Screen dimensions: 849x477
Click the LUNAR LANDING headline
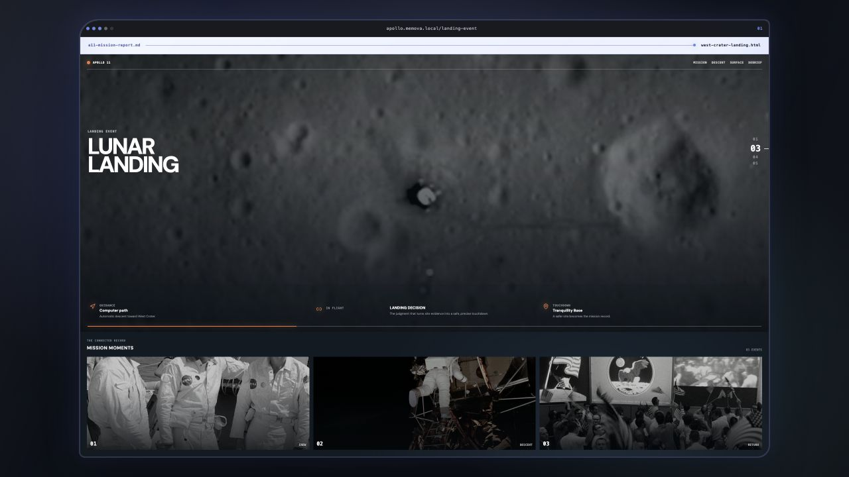click(133, 155)
